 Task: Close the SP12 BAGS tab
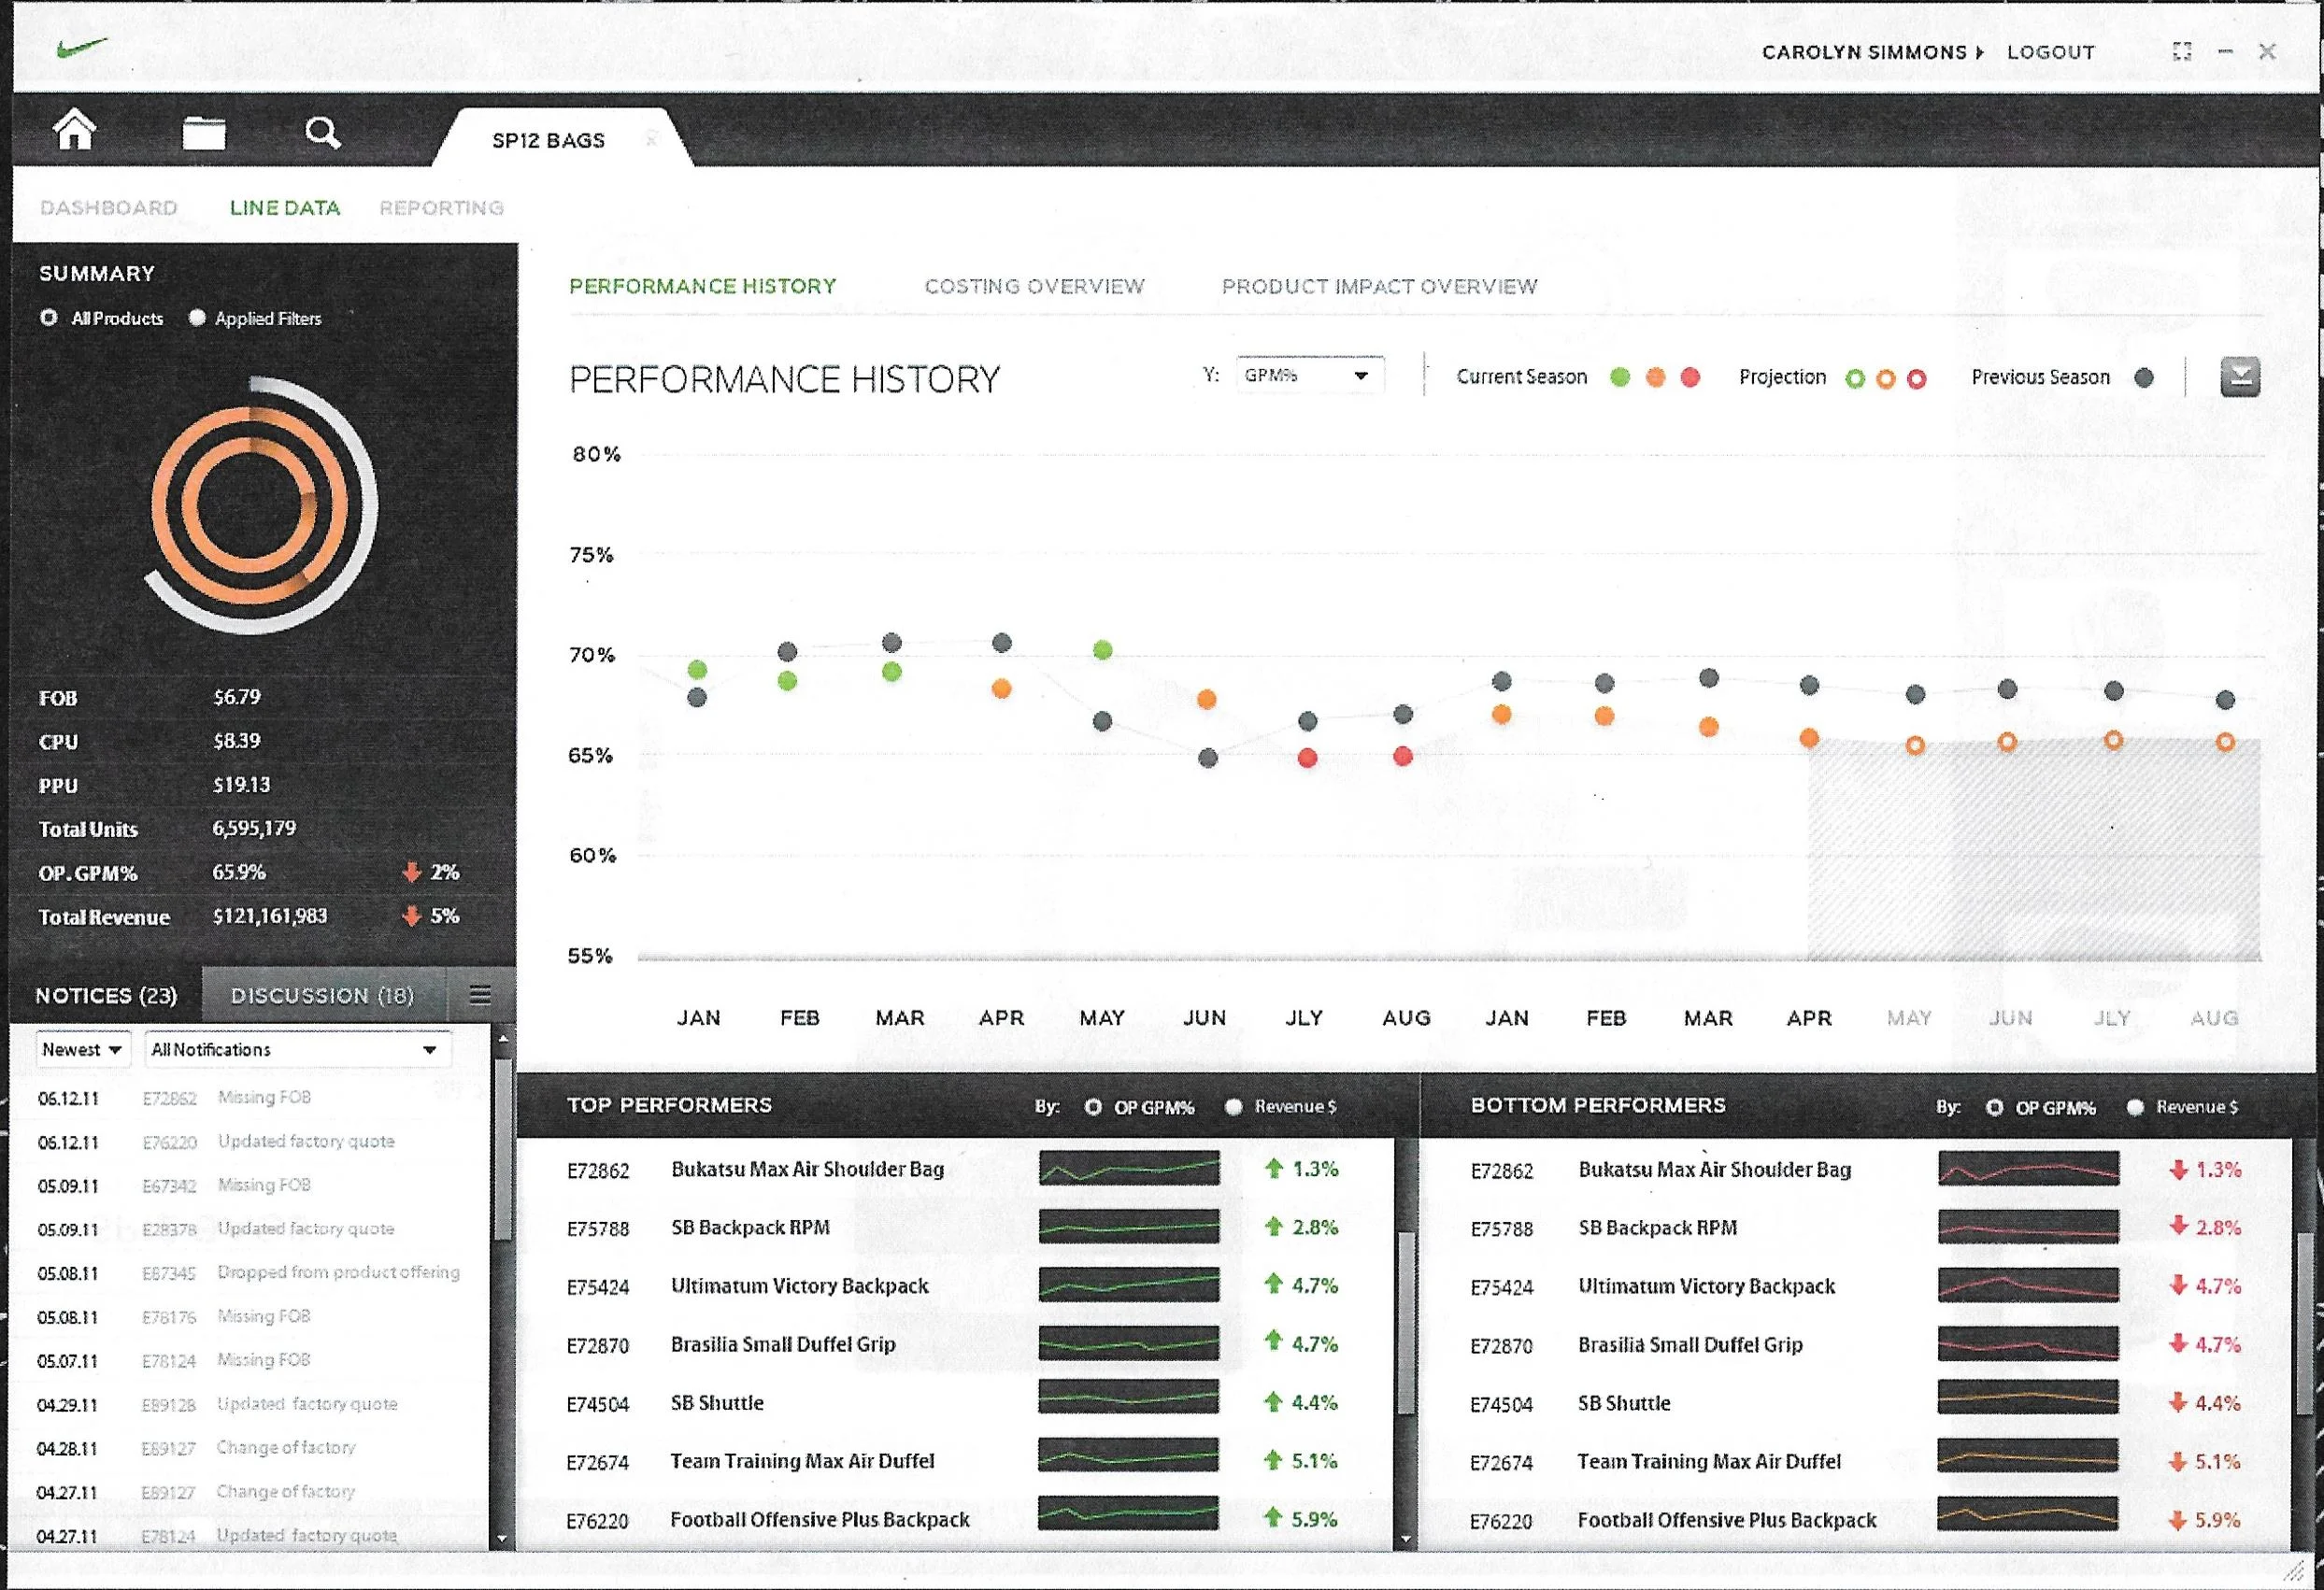pos(652,139)
